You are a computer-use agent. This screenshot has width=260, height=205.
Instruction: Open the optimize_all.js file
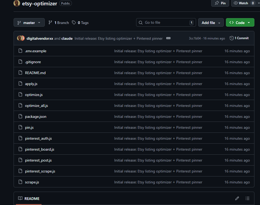tap(36, 106)
